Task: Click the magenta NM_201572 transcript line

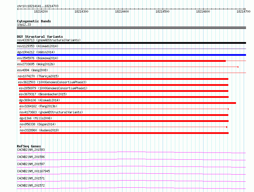Action: (131, 188)
